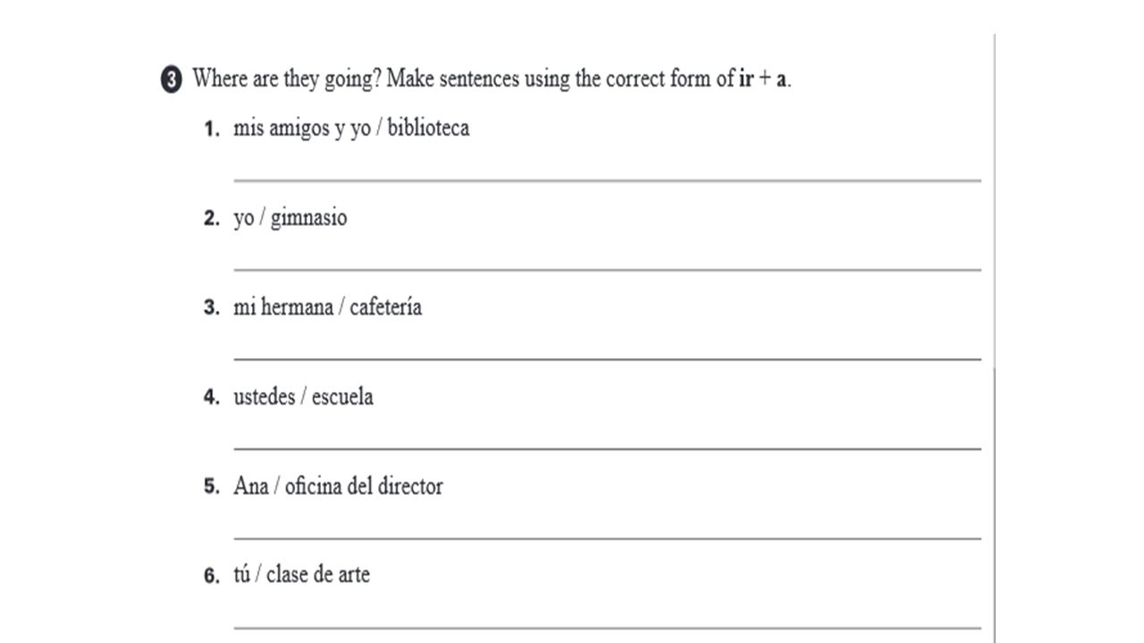
Task: Click the answer line under 'mis amigos y yo / biblioteca'
Action: point(607,180)
